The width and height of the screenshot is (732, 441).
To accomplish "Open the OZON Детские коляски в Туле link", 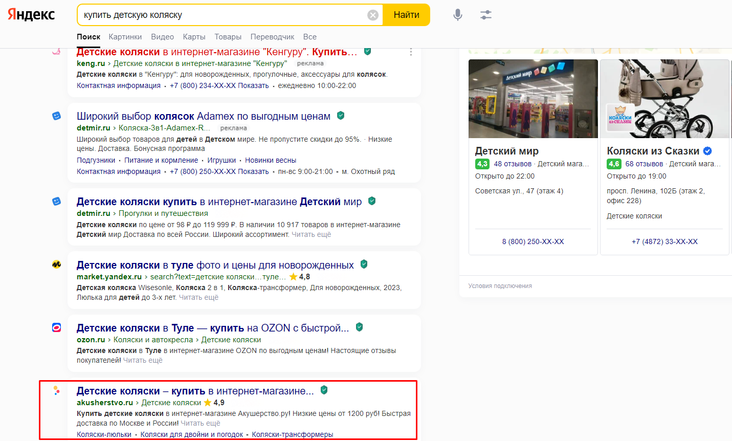I will pyautogui.click(x=213, y=328).
